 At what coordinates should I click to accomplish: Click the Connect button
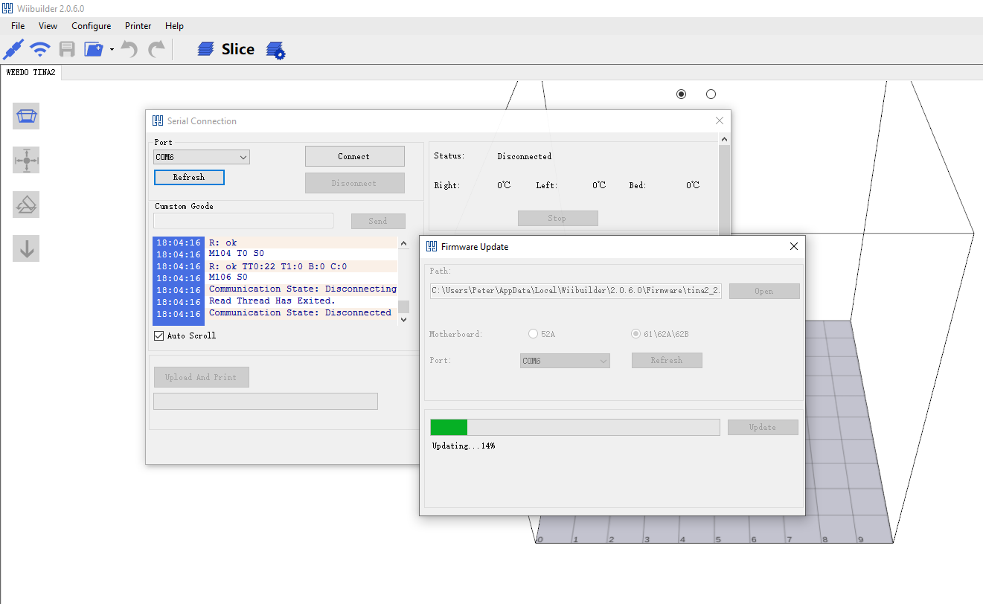pos(355,156)
